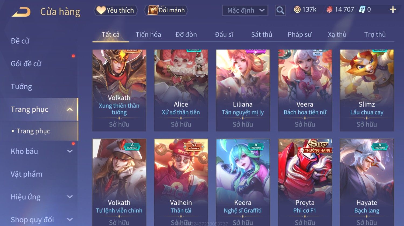Image resolution: width=404 pixels, height=226 pixels.
Task: Select the Tiến hóa tab
Action: (148, 35)
